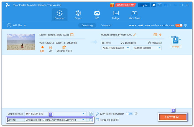Open output format profile settings icon
This screenshot has width=194, height=127.
pyautogui.click(x=91, y=114)
